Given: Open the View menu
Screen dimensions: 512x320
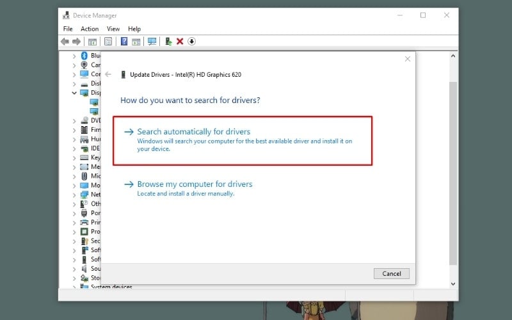Looking at the screenshot, I should coord(113,29).
